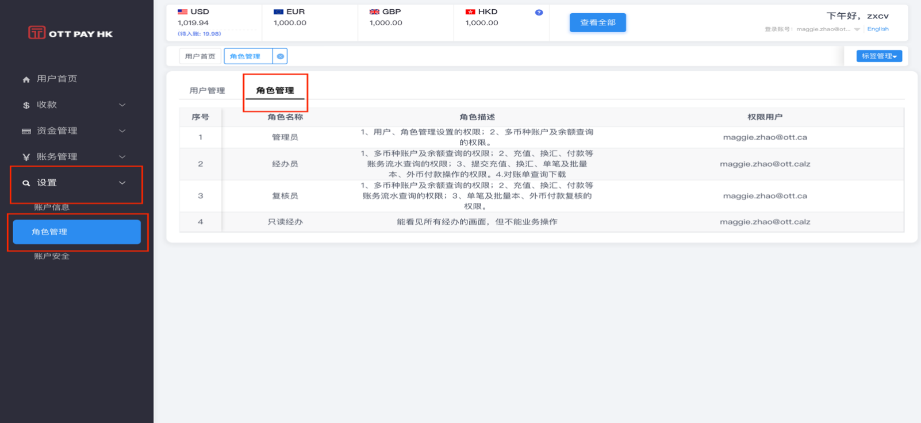
Task: Select the 管理员 role name
Action: pyautogui.click(x=285, y=137)
